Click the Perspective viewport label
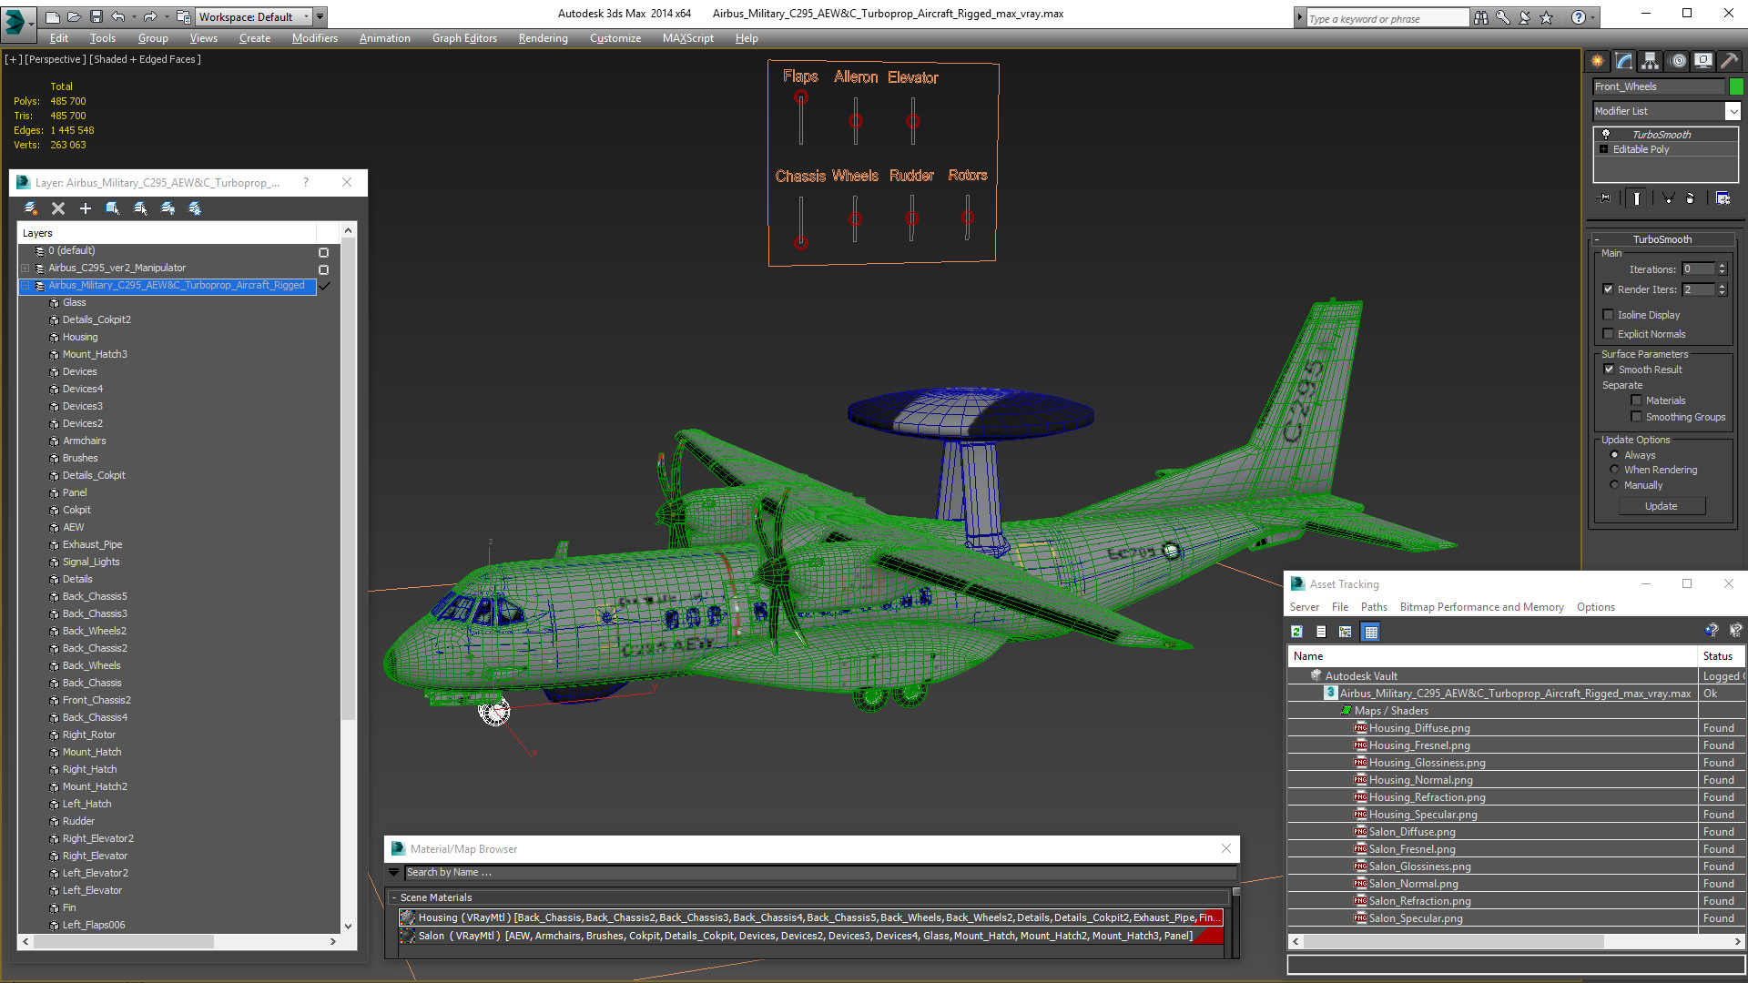The height and width of the screenshot is (983, 1748). [x=56, y=59]
